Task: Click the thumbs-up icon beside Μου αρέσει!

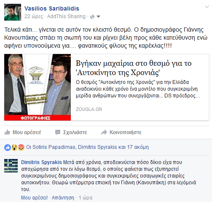Action: pos(7,132)
